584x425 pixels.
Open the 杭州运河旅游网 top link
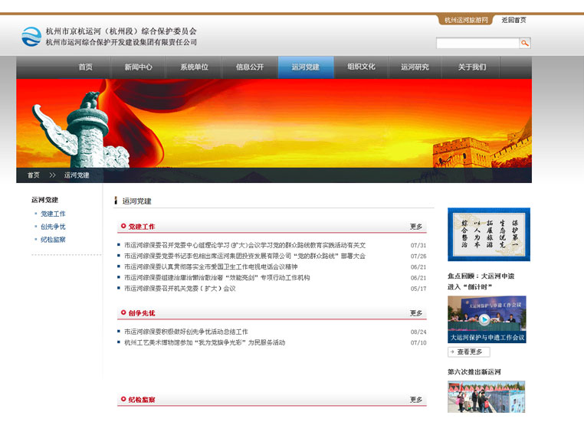(467, 20)
